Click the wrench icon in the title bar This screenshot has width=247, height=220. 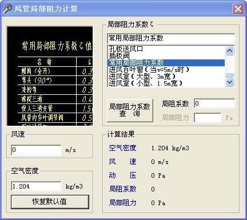[x=7, y=9]
